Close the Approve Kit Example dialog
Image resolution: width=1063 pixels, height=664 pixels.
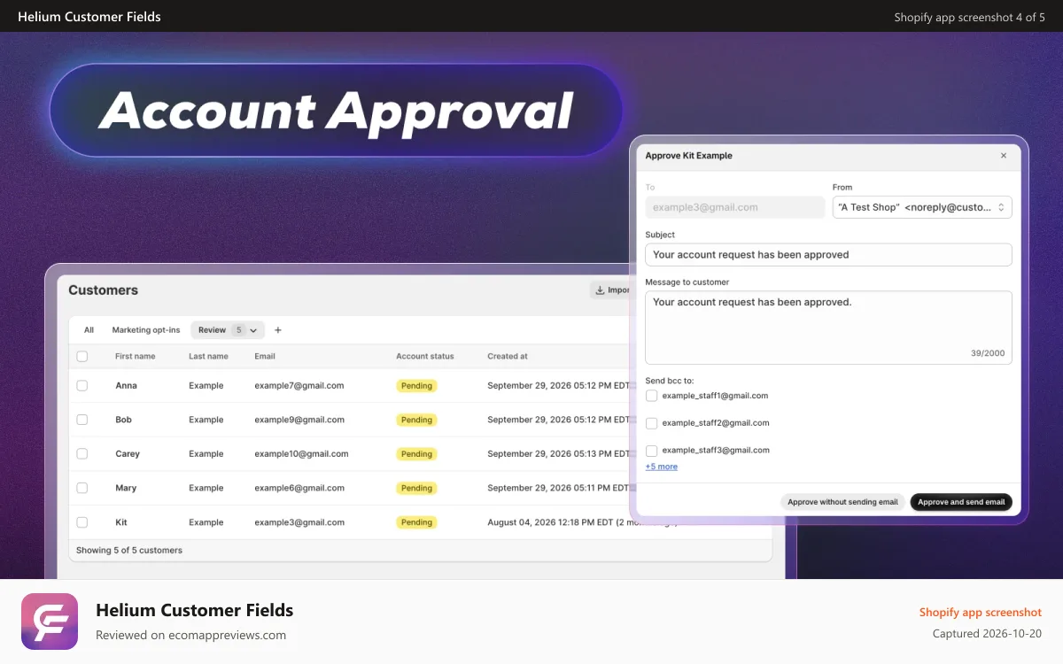tap(1004, 156)
